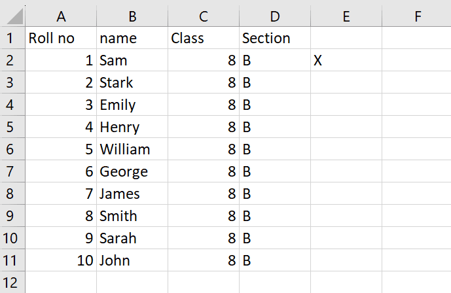Click the cell with name George

click(x=132, y=171)
